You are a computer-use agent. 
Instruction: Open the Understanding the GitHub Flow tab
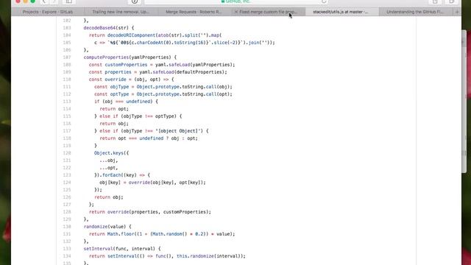415,12
